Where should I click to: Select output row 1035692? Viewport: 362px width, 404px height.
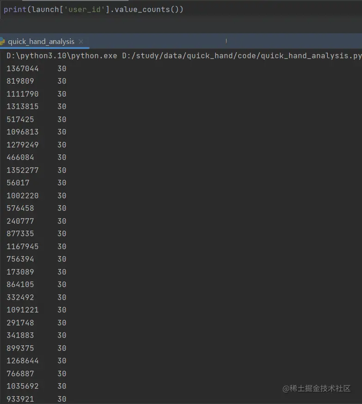(x=37, y=386)
